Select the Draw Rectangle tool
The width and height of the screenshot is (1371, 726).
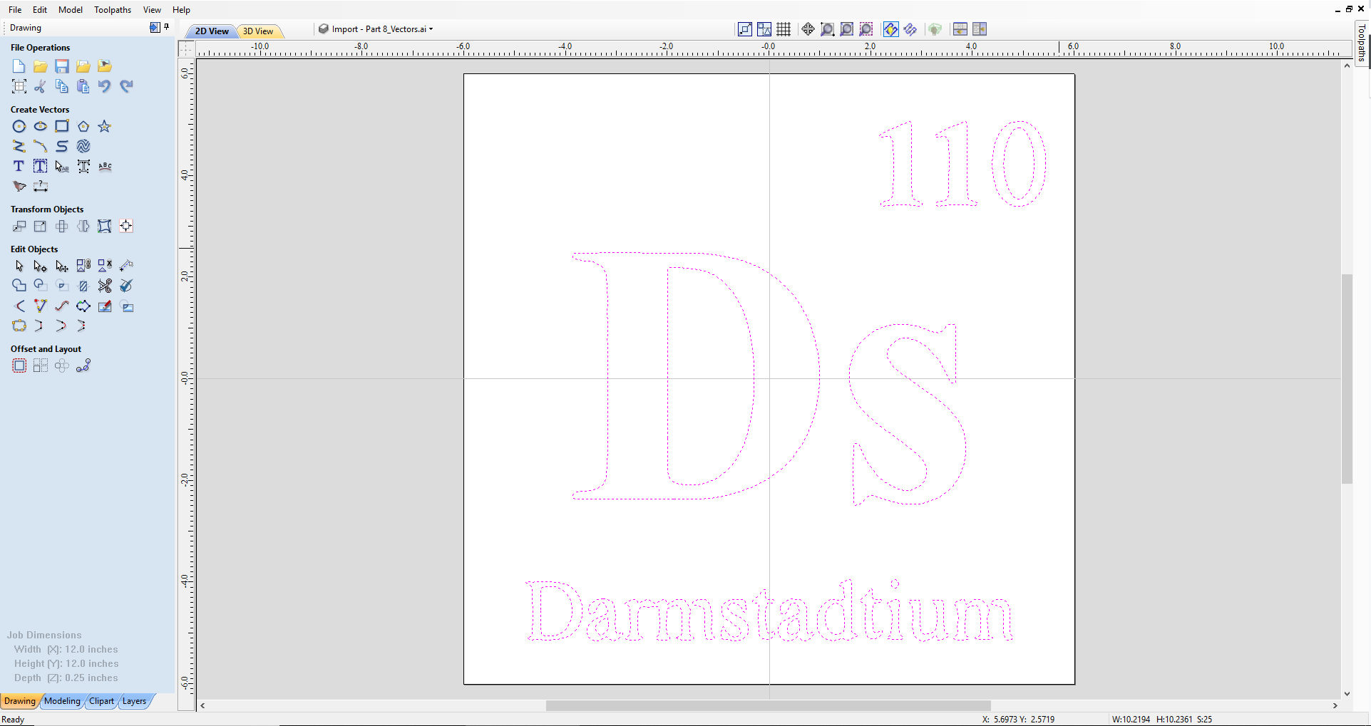[62, 126]
